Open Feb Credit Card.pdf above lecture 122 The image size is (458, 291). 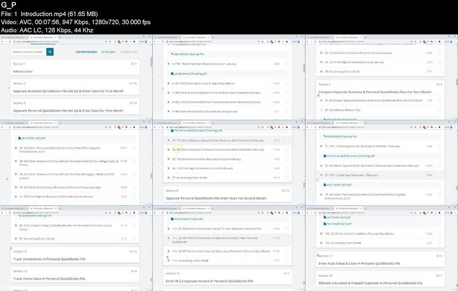pos(339,224)
